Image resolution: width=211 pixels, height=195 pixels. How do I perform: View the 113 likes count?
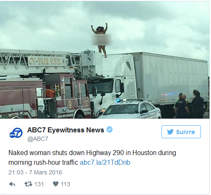(x=66, y=184)
